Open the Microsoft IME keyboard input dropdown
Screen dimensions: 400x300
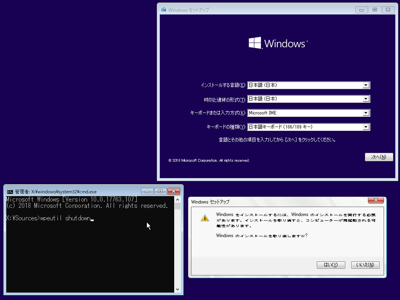point(366,112)
